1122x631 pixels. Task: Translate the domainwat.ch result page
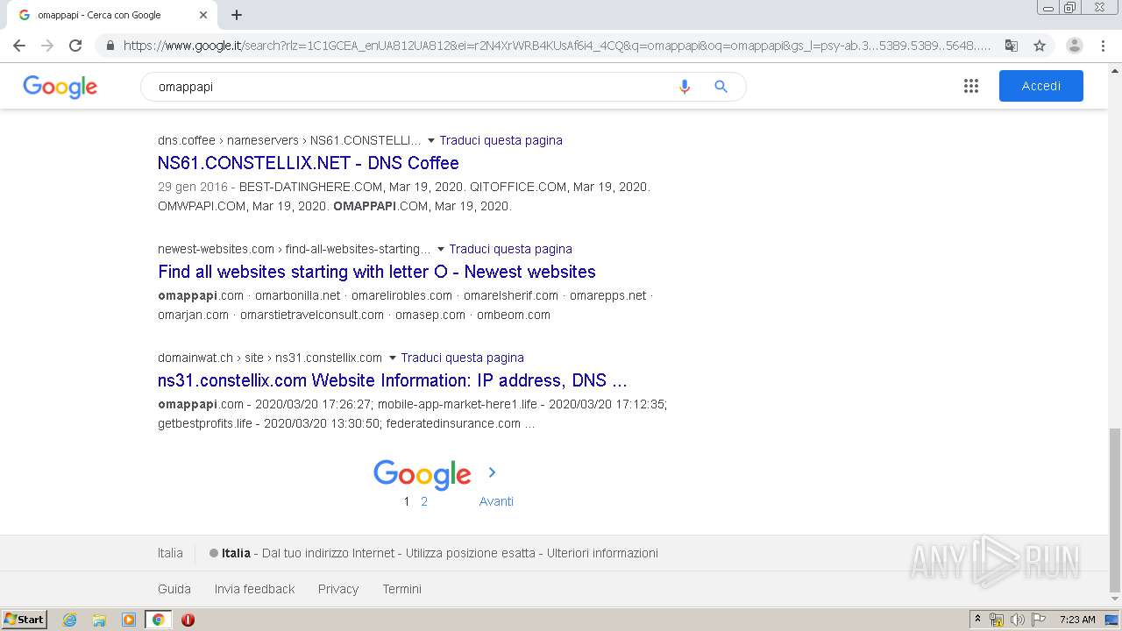pos(462,358)
